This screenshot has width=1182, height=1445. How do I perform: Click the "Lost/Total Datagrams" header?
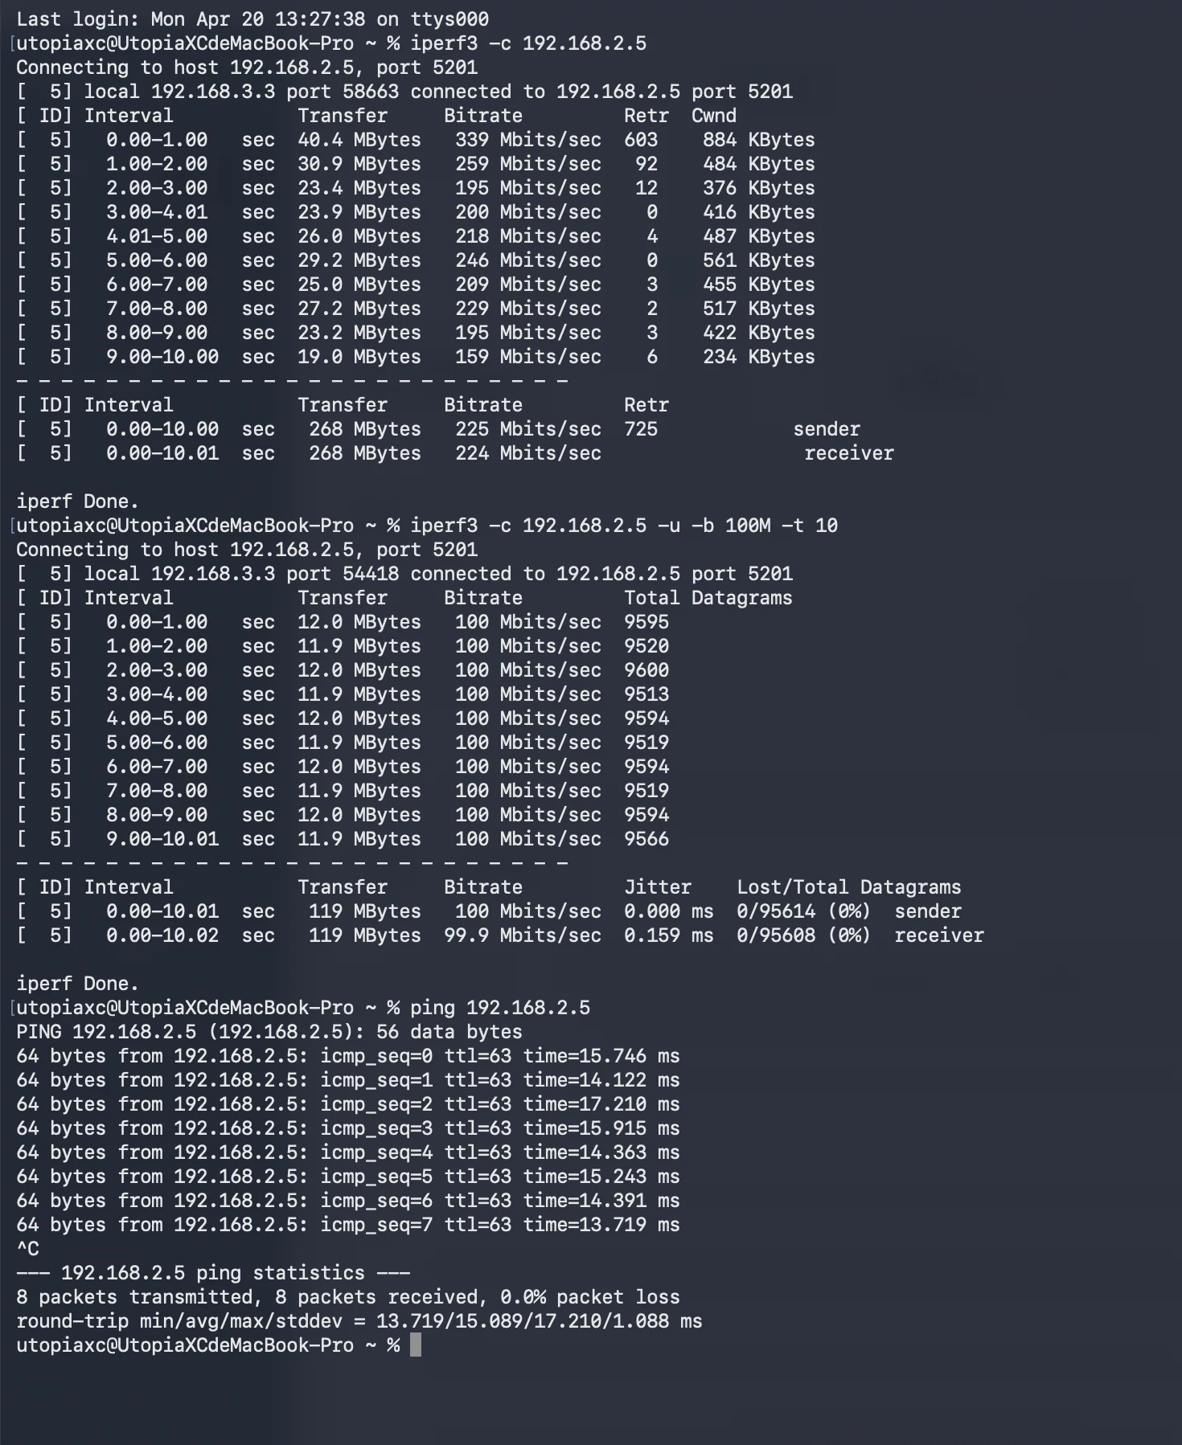click(x=848, y=887)
